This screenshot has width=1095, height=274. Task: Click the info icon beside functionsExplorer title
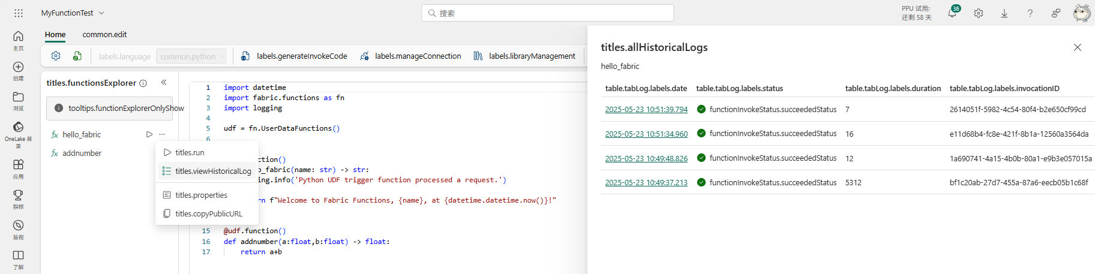coord(143,83)
